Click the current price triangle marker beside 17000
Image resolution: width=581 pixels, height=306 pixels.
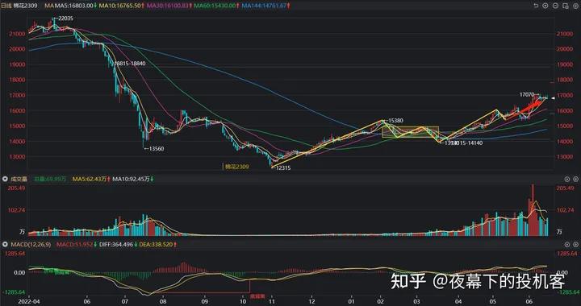click(553, 97)
